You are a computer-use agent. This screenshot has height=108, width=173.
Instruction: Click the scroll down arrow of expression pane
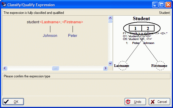click(110, 63)
